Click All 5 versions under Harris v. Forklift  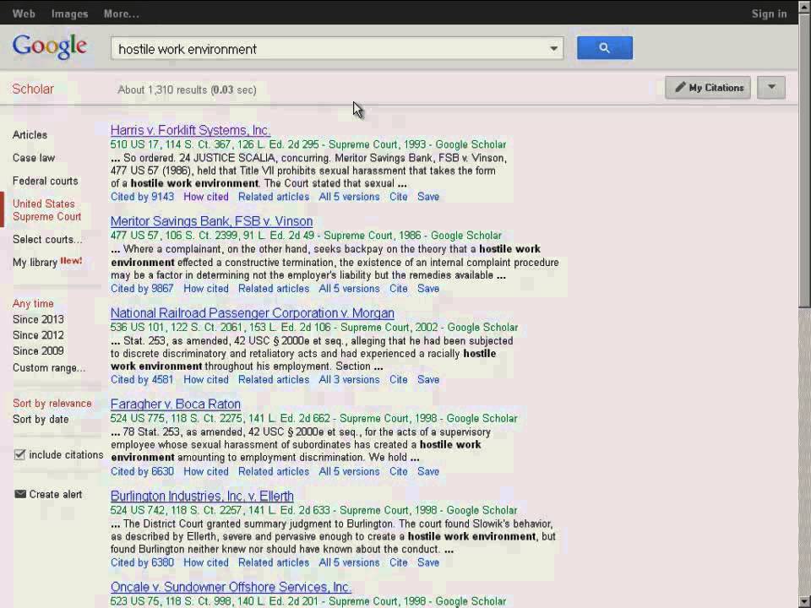click(x=349, y=197)
